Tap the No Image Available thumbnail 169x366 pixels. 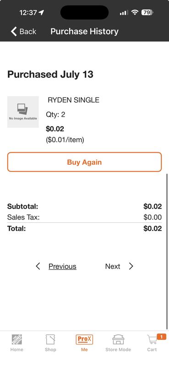point(23,112)
